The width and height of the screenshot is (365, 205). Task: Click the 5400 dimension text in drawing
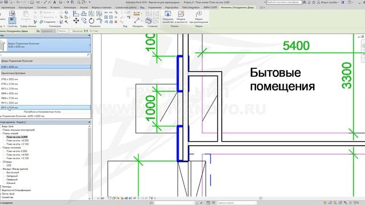[x=296, y=46]
